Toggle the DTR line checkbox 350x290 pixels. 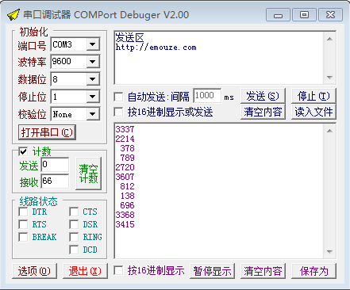pyautogui.click(x=23, y=212)
